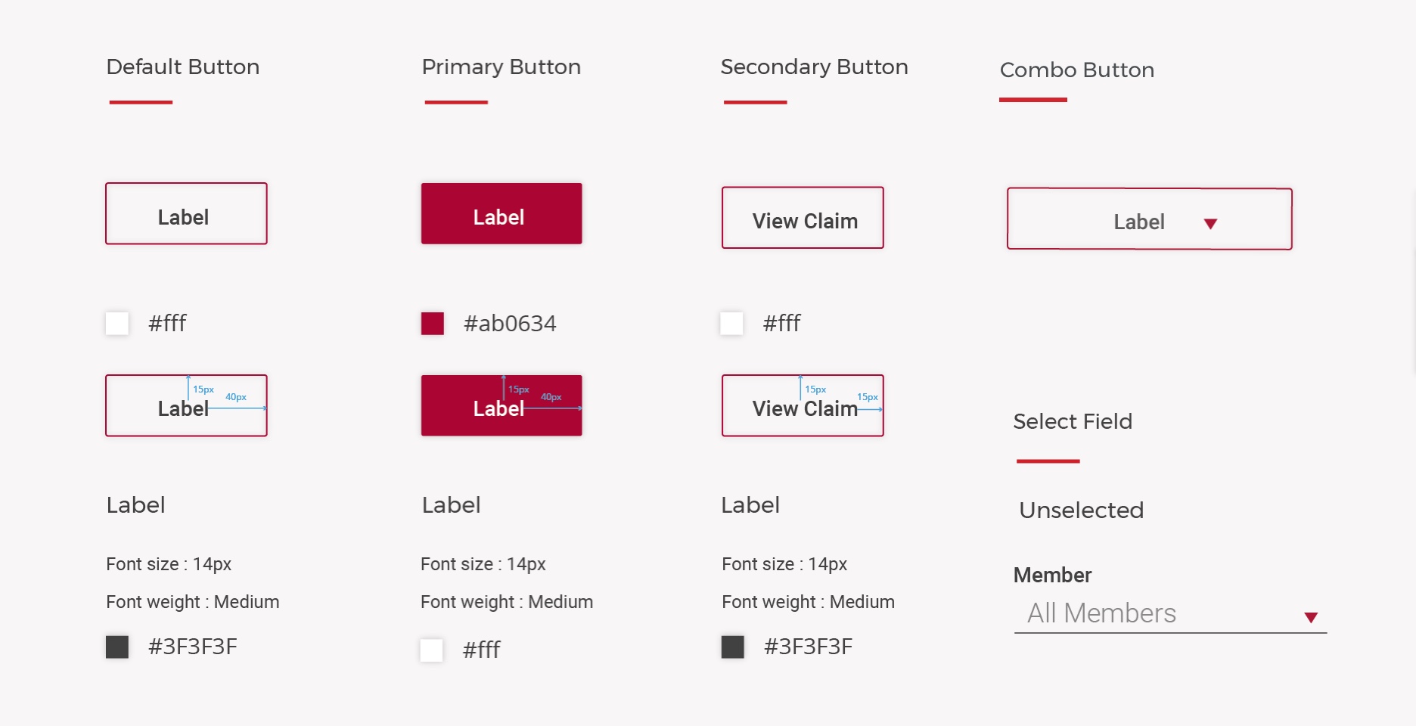Select white #fff swatch under Primary label specs
The width and height of the screenshot is (1416, 726).
pyautogui.click(x=432, y=650)
